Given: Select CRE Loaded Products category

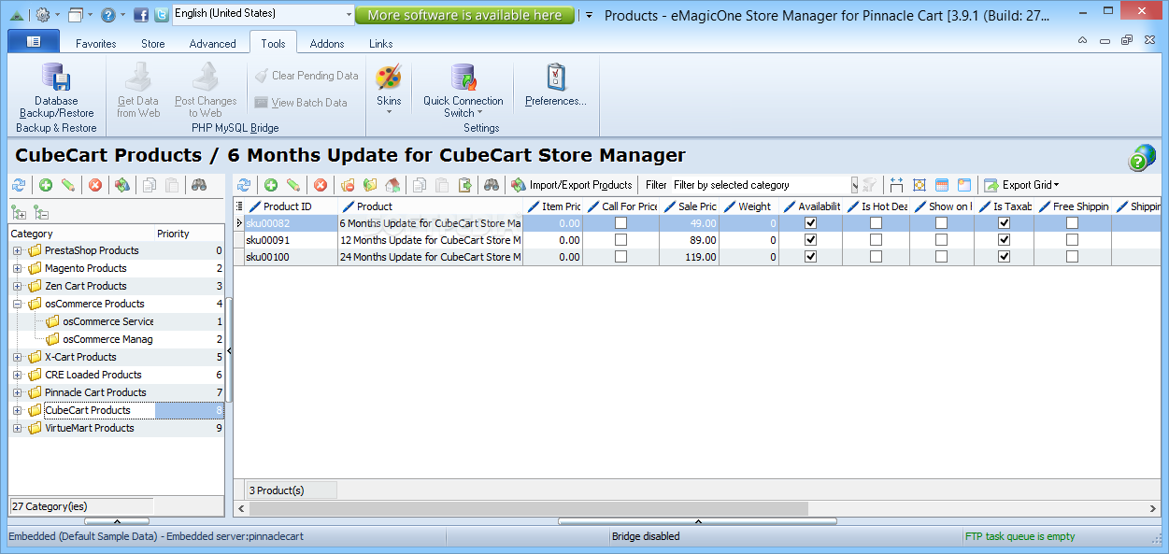Looking at the screenshot, I should pyautogui.click(x=93, y=375).
